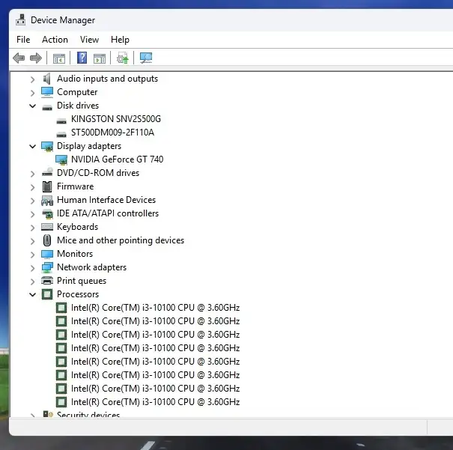Collapse the Disk drives node
This screenshot has width=453, height=450.
[33, 106]
